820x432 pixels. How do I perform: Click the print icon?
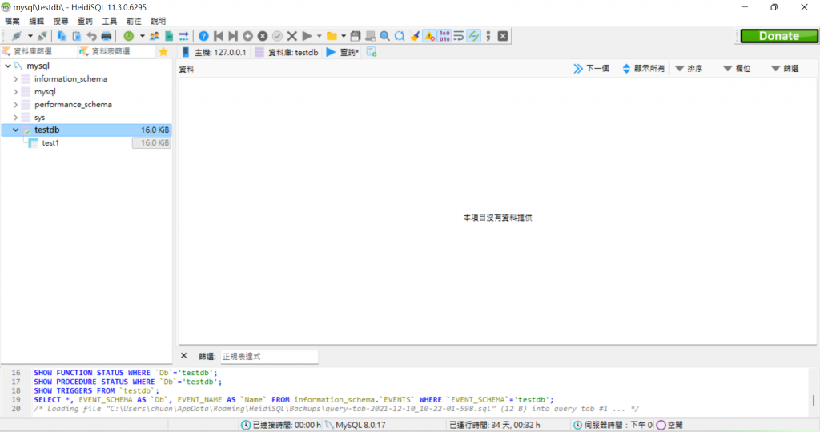(107, 36)
